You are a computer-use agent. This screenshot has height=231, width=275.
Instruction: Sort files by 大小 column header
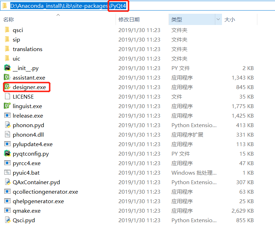(x=229, y=19)
